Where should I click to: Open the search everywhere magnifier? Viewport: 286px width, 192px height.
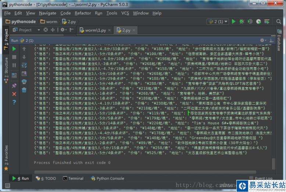[279, 22]
